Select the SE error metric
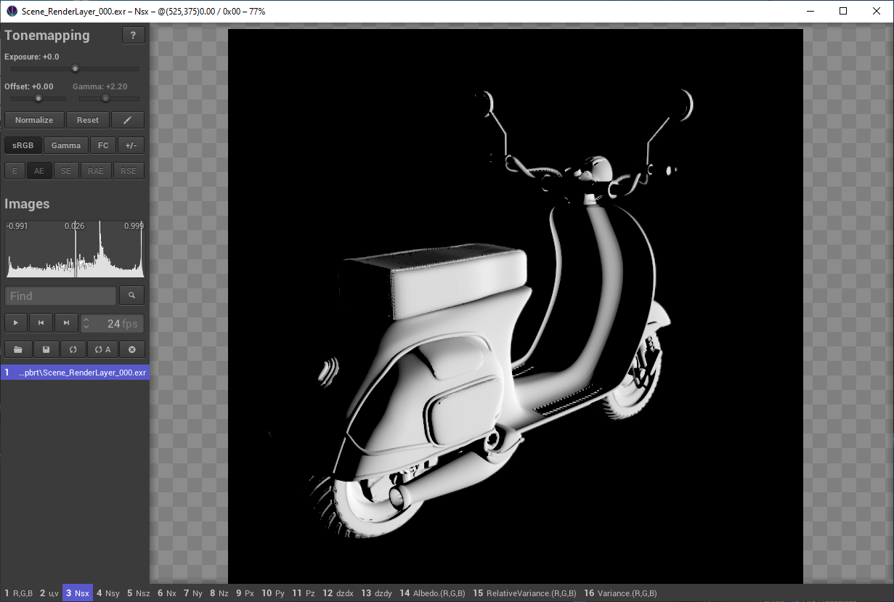 pyautogui.click(x=66, y=171)
